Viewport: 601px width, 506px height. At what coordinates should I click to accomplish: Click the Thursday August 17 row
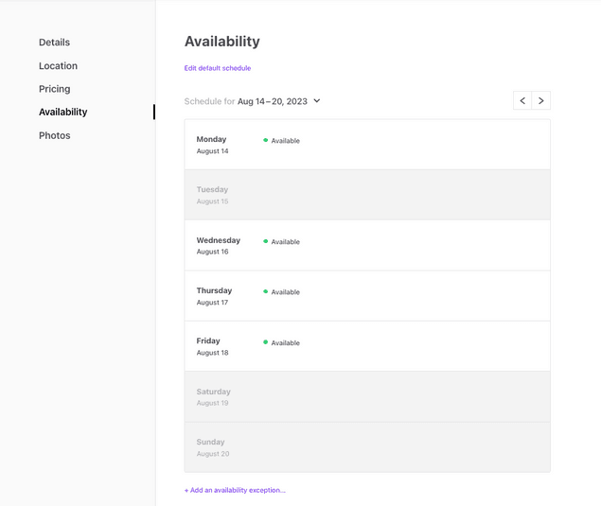coord(367,296)
